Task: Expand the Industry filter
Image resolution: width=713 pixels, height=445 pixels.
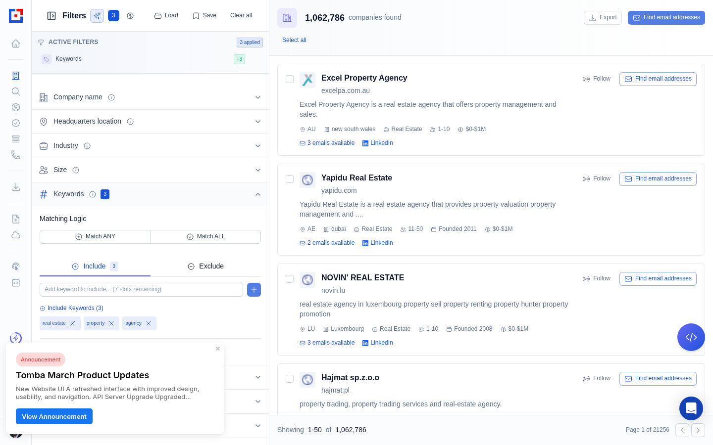Action: pos(150,146)
